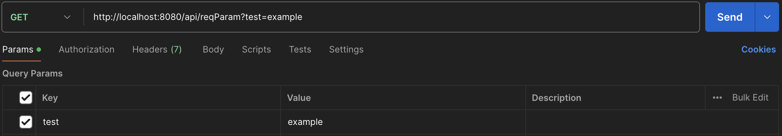
Task: Switch to the Settings tab
Action: [346, 50]
